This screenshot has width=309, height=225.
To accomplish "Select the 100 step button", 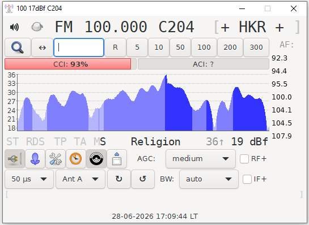I will coord(204,47).
